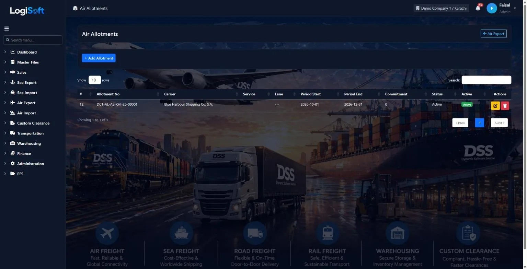
Task: Expand the Dashboard menu chevron
Action: click(x=5, y=52)
